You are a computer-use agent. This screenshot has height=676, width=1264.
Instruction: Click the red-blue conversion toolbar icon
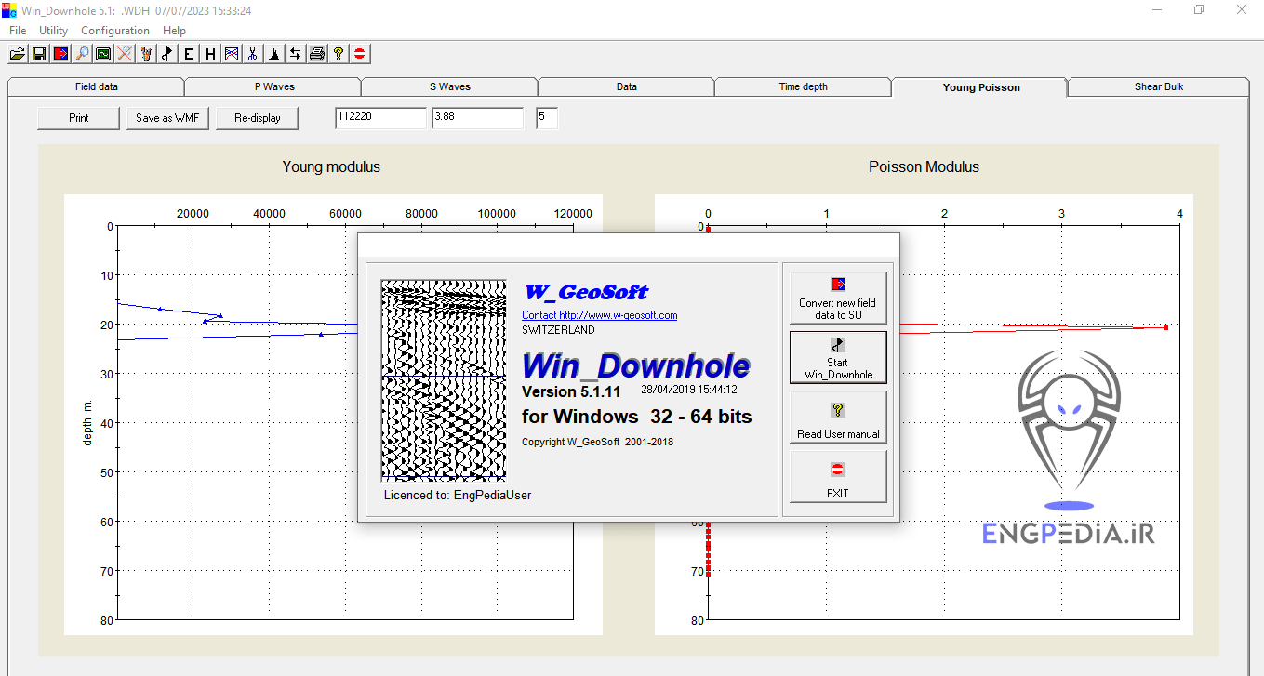(60, 53)
